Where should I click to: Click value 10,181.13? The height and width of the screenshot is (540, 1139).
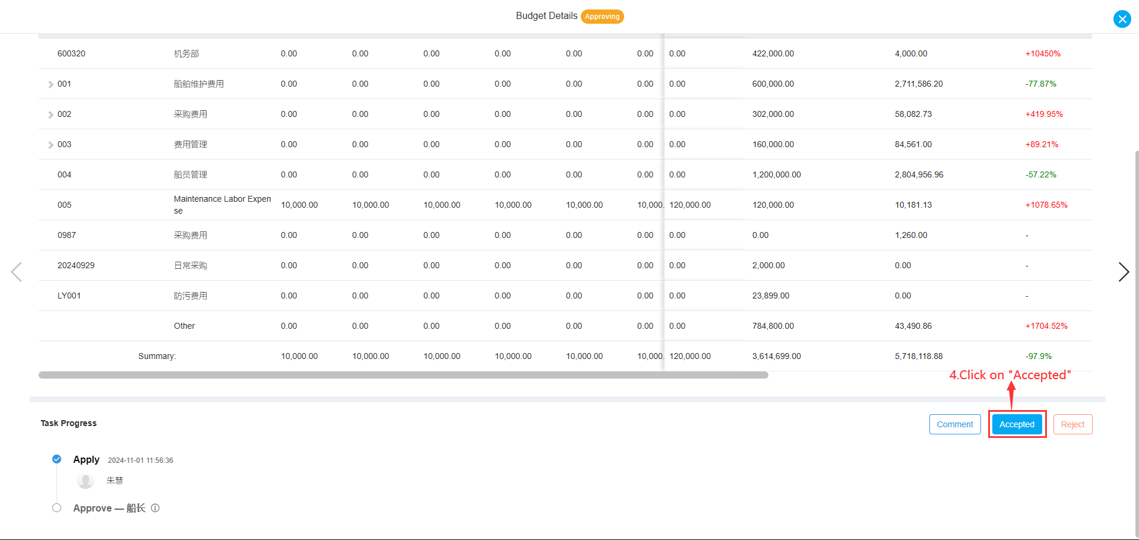(x=913, y=205)
